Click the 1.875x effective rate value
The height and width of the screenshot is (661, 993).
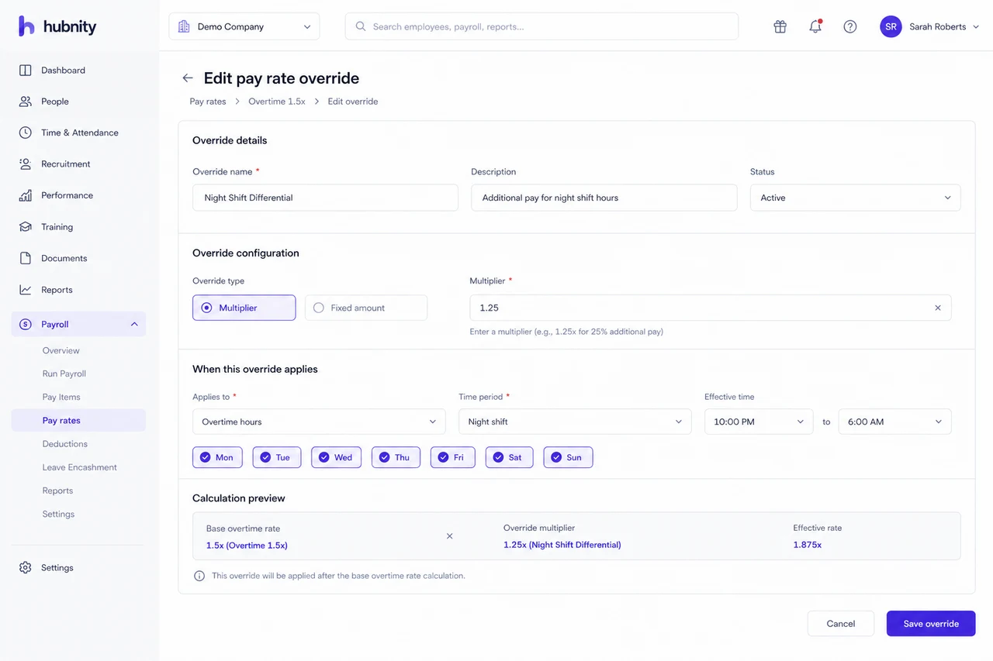pyautogui.click(x=808, y=545)
